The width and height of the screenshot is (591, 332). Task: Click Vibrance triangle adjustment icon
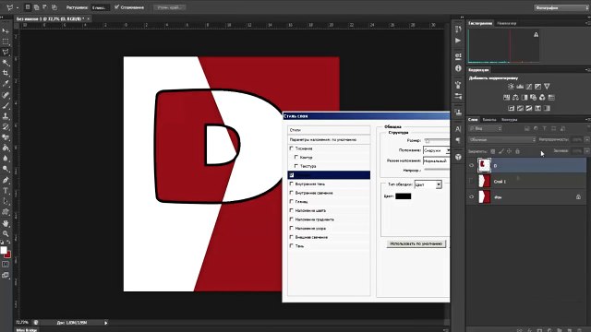(547, 87)
